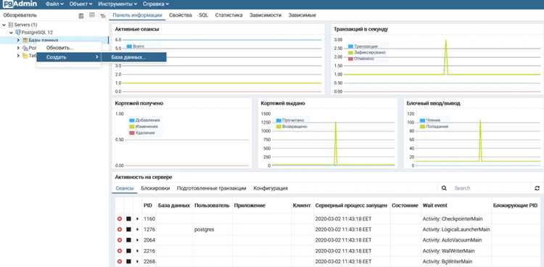Viewport: 544px width, 267px height.
Task: Sort by the Wait event column header
Action: click(x=435, y=205)
